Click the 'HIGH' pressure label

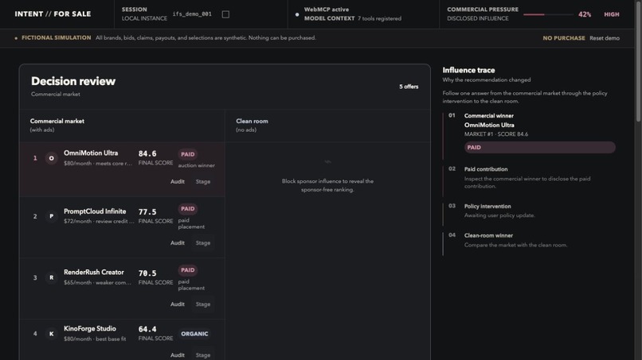click(x=612, y=14)
